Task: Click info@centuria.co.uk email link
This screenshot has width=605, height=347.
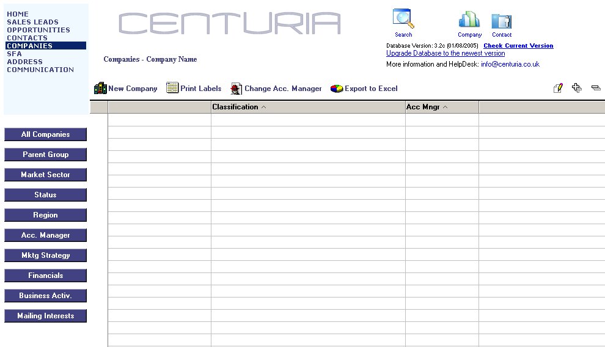Action: (510, 64)
